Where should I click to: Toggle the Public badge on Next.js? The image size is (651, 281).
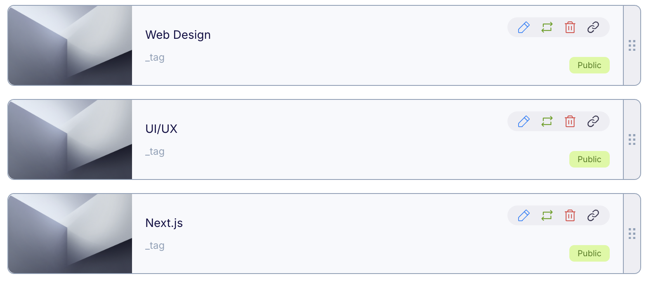click(x=589, y=253)
